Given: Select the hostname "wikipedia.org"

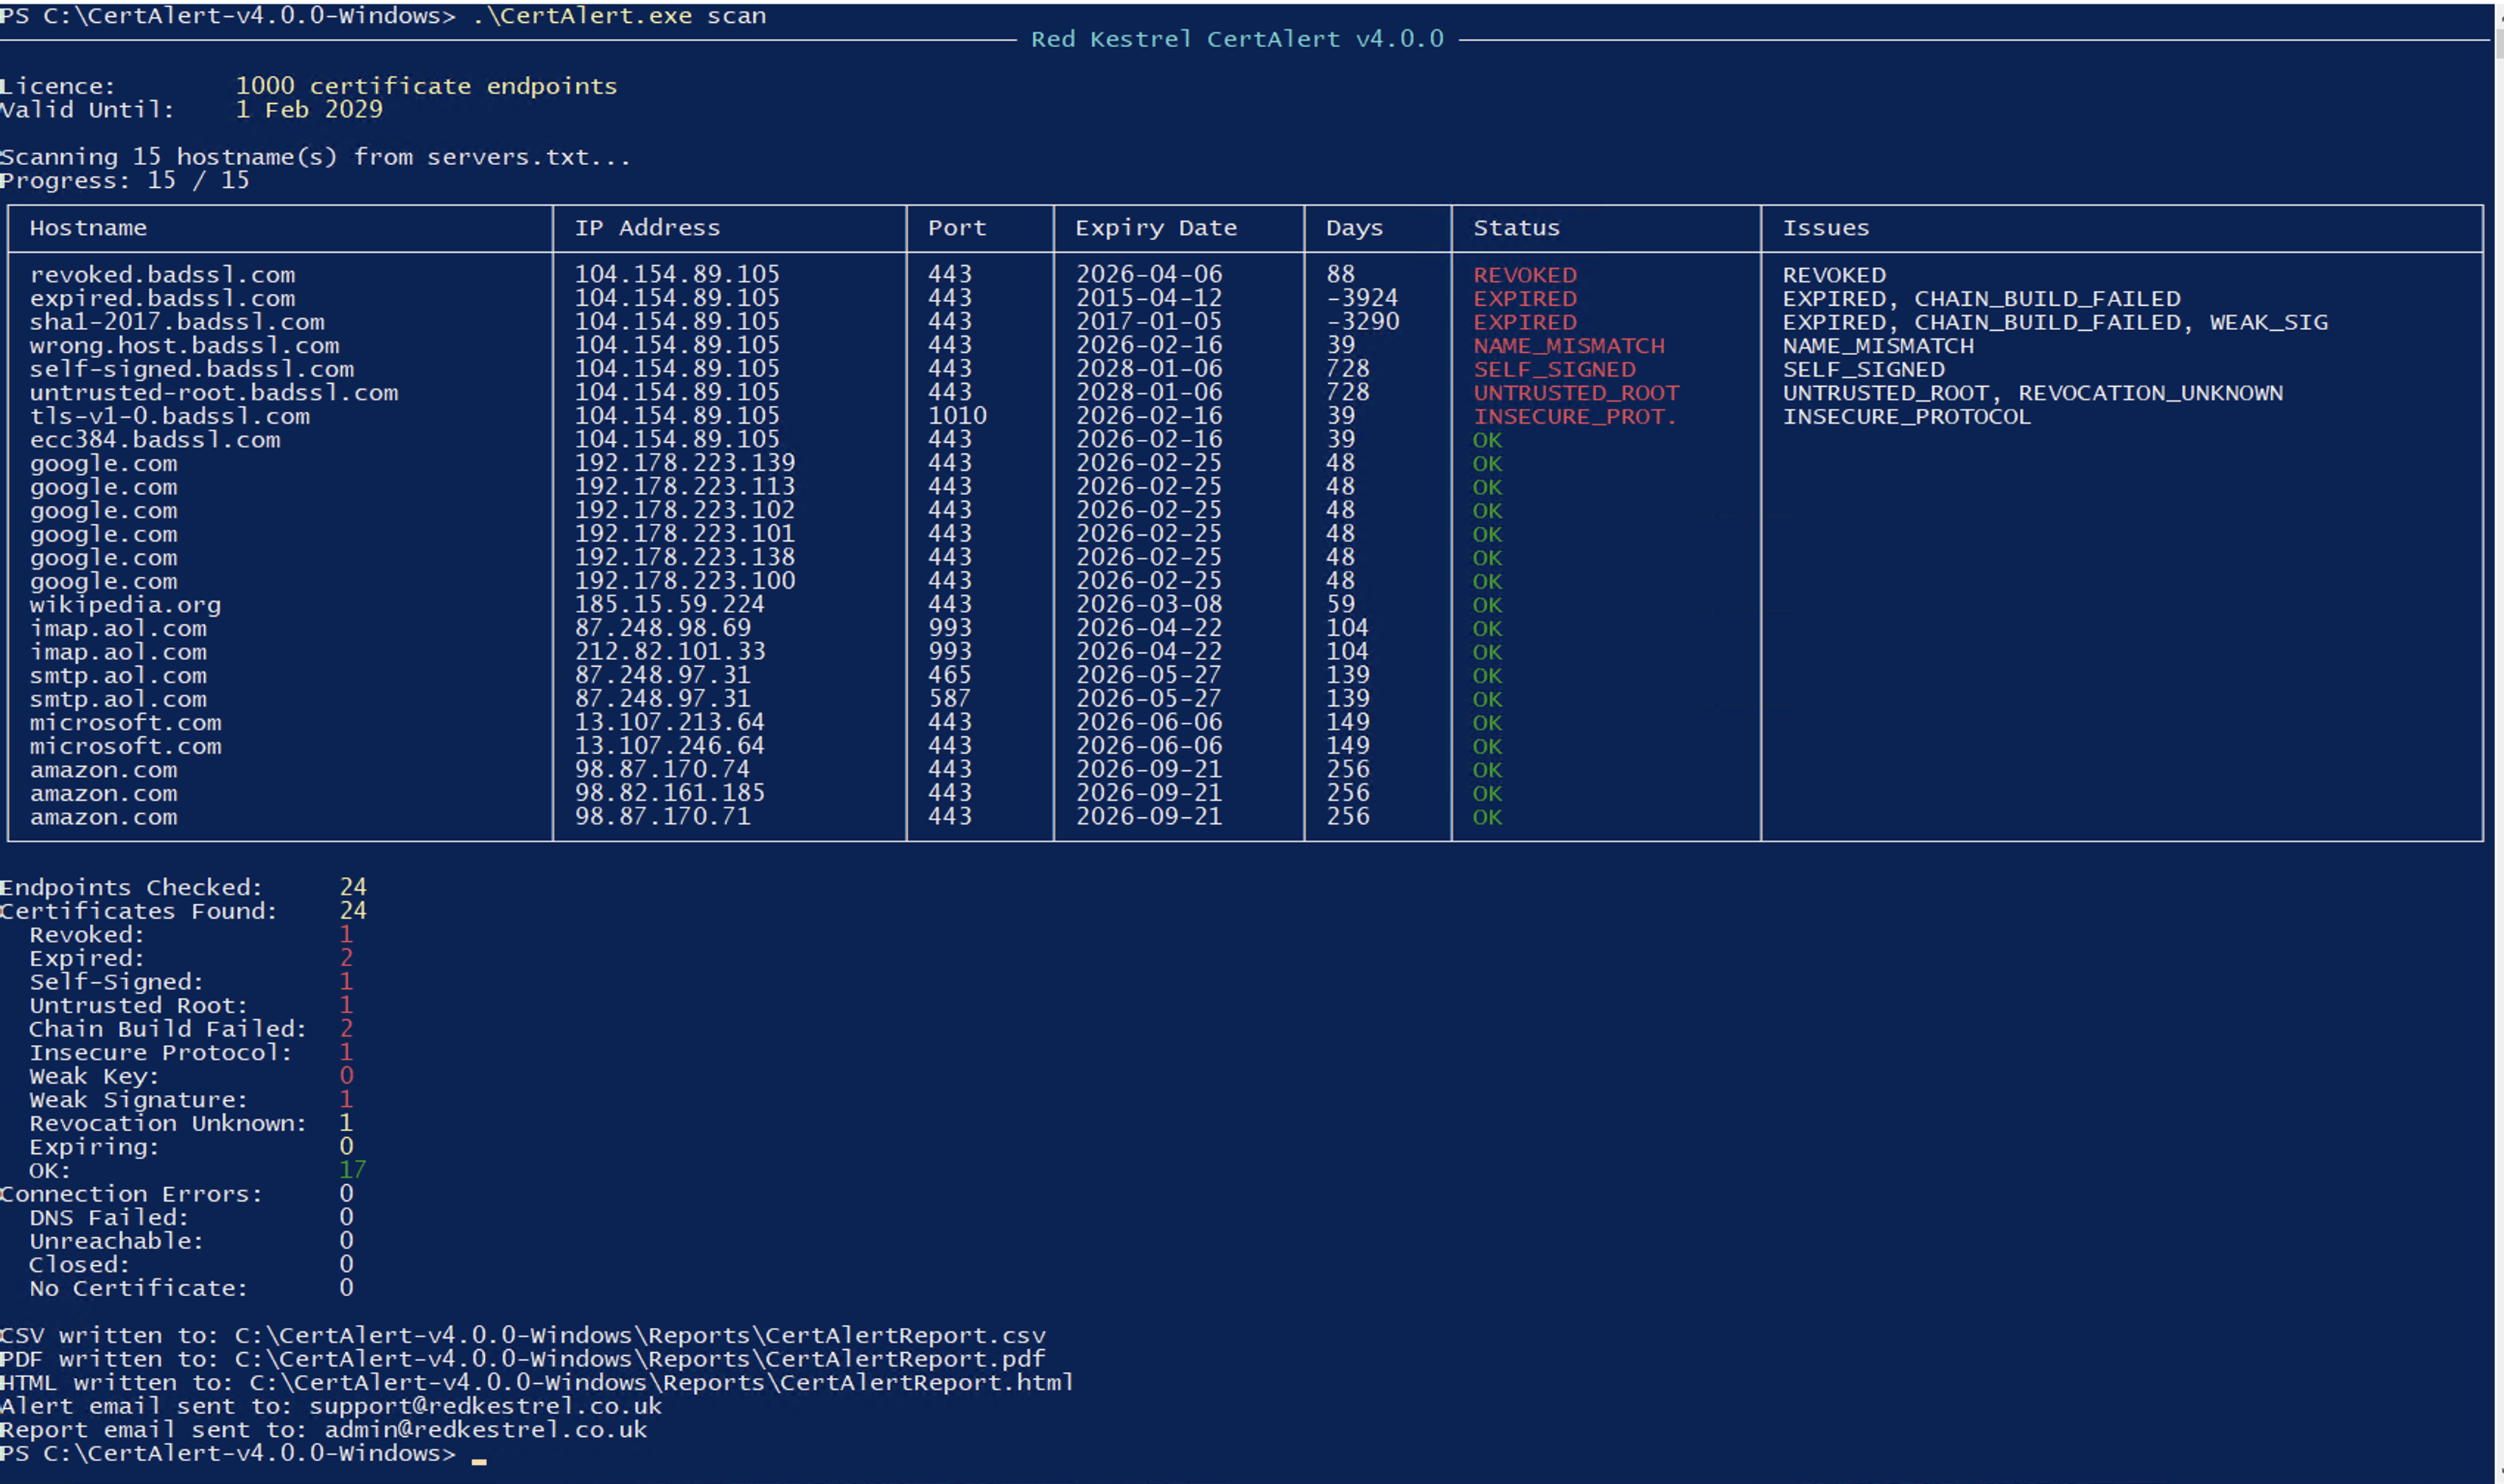Looking at the screenshot, I should tap(125, 605).
